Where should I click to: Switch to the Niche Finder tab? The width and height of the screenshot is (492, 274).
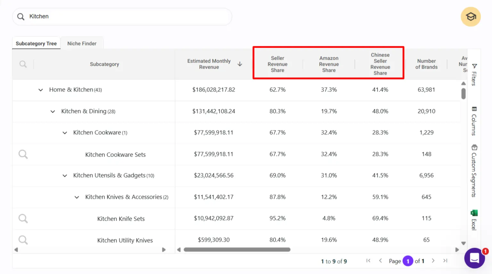point(82,43)
